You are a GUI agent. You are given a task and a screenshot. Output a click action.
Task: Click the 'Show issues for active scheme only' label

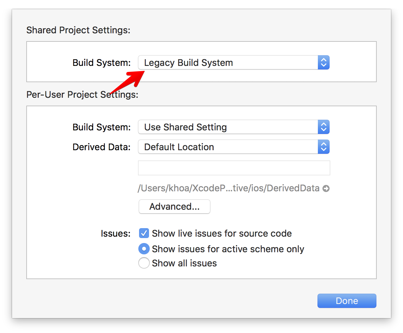point(228,249)
